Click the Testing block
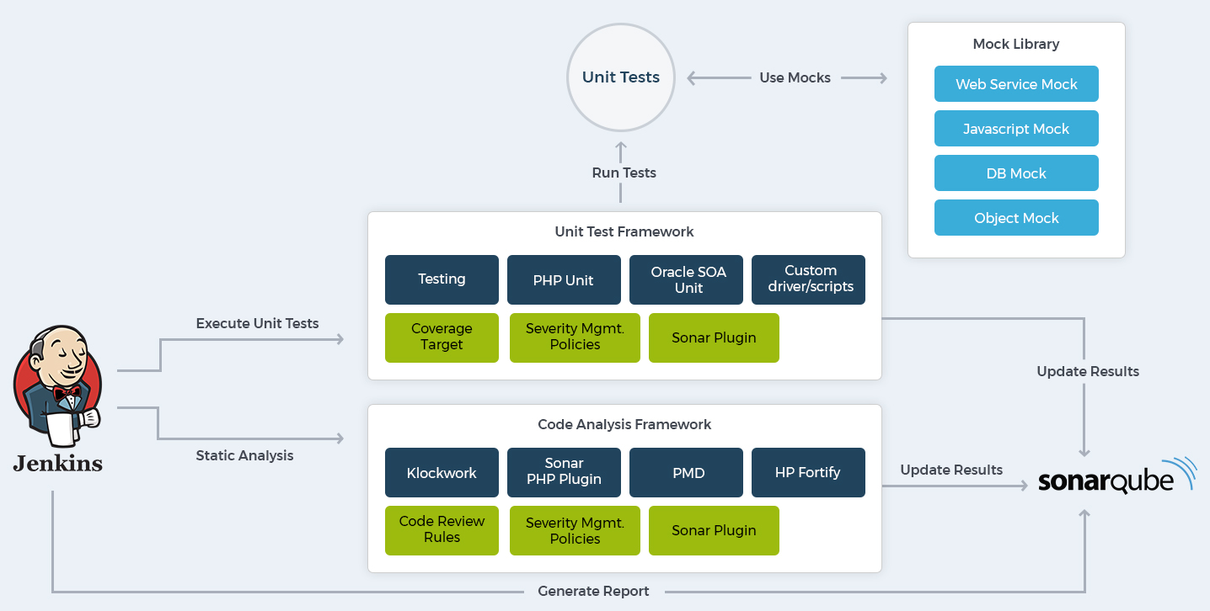This screenshot has height=611, width=1210. 442,279
